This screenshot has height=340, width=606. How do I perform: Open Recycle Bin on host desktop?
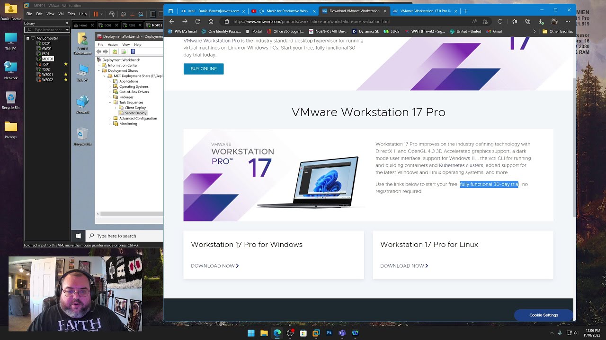[x=10, y=100]
